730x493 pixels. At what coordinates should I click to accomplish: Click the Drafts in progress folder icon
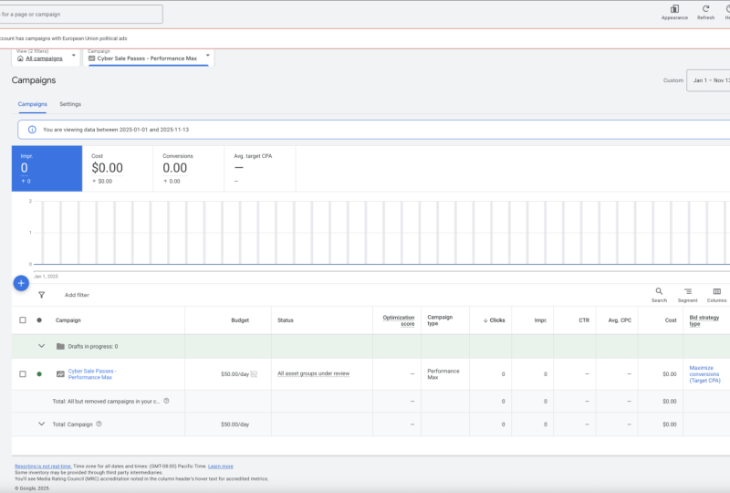[60, 346]
